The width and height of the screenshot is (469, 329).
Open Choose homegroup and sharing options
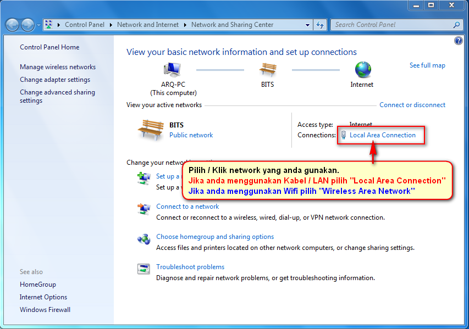[215, 237]
